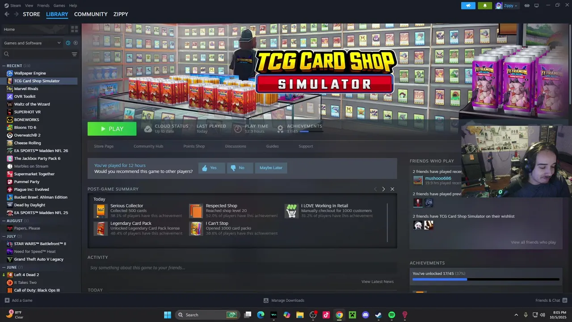Open I LOVE Working In Retail achievement icon

pyautogui.click(x=291, y=211)
